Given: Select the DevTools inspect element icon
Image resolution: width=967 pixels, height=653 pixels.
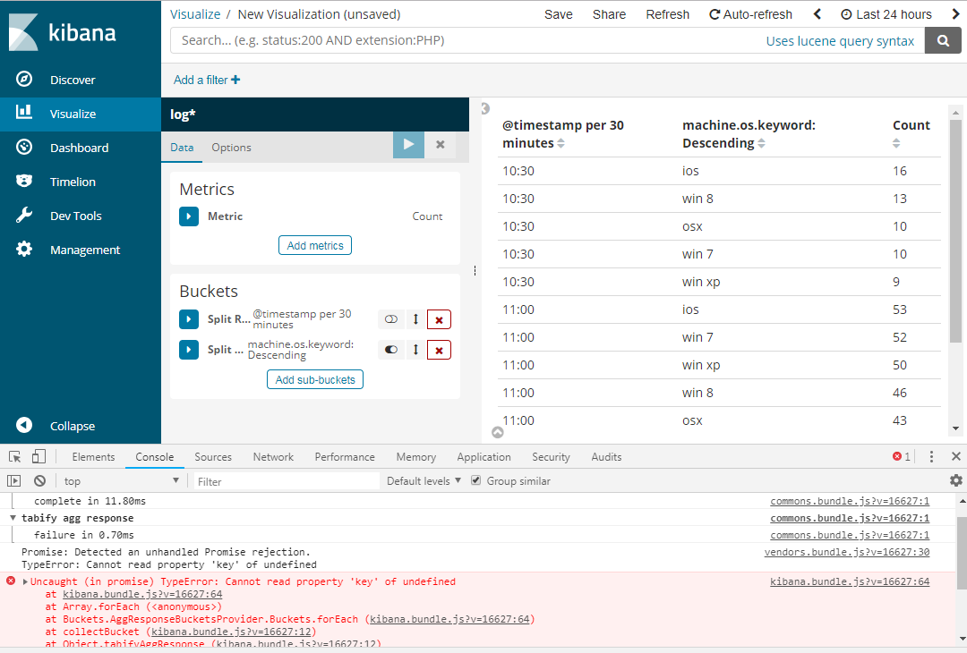Looking at the screenshot, I should click(x=15, y=456).
